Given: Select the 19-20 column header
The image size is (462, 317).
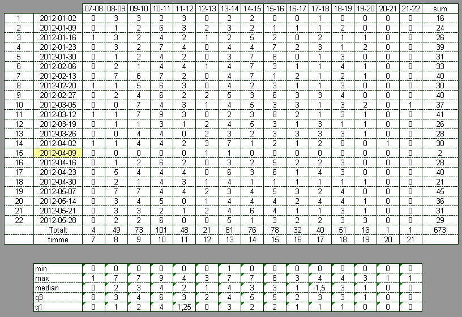Looking at the screenshot, I should pos(366,8).
